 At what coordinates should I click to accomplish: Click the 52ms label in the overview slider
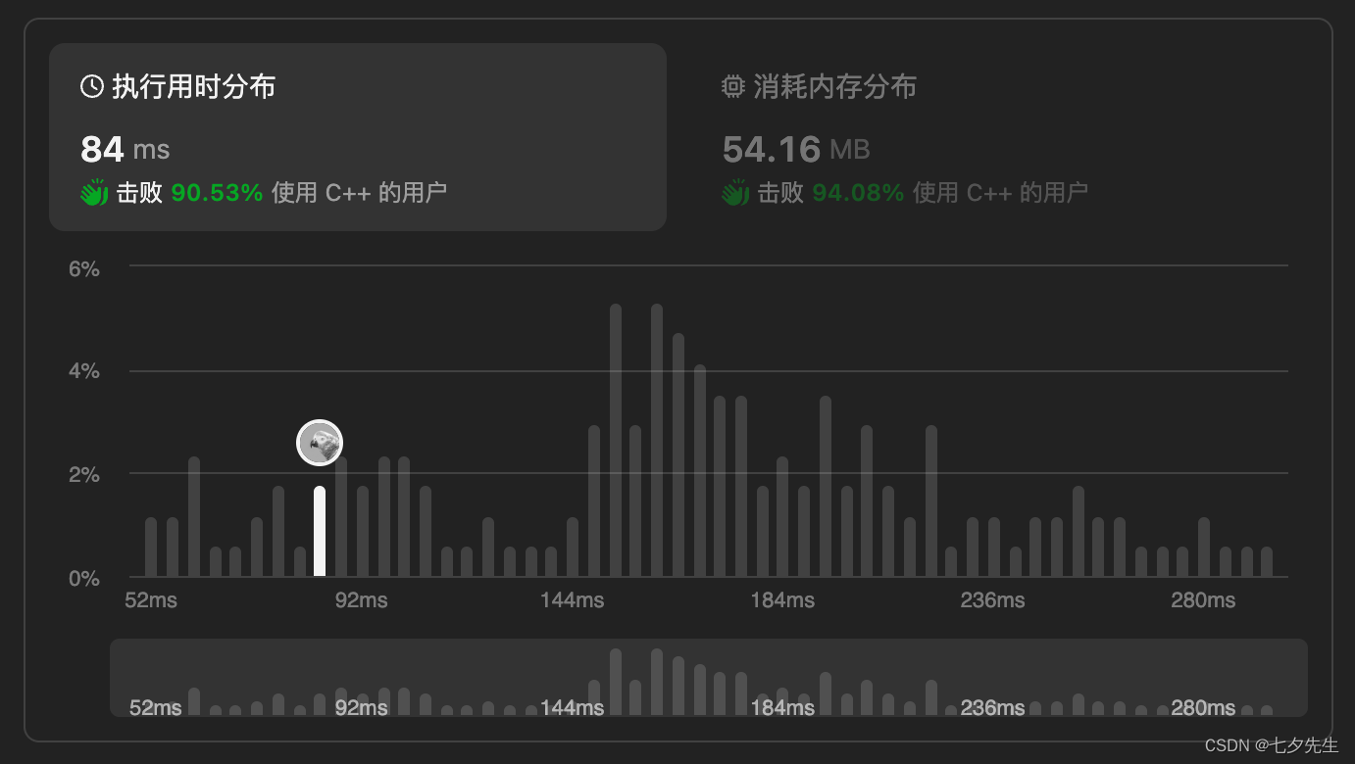click(155, 707)
